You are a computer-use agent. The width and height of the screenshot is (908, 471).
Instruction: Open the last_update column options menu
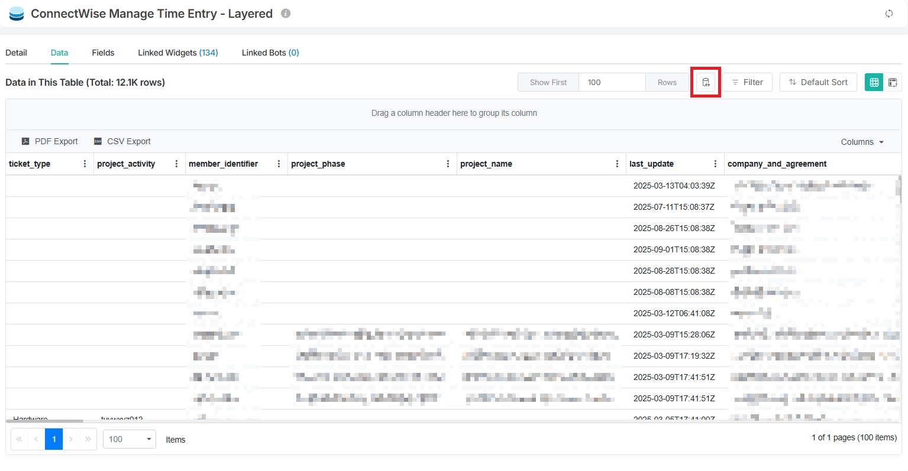715,164
